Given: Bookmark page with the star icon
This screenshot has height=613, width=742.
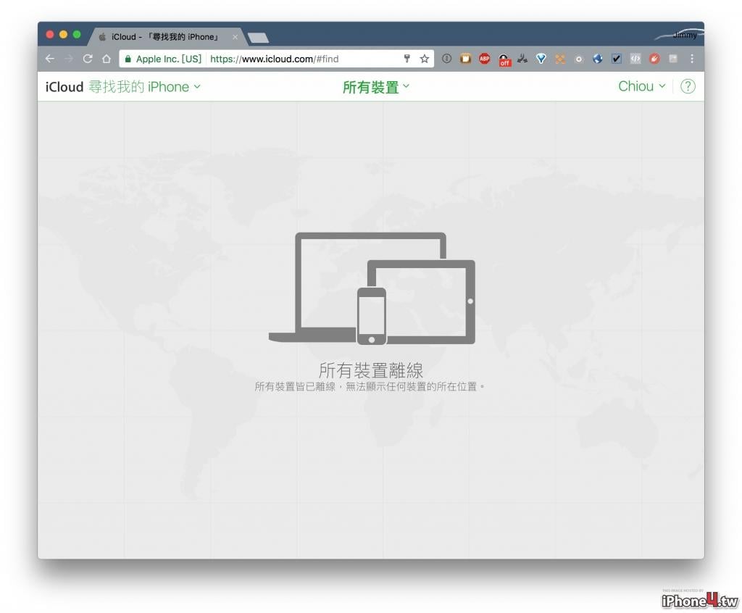Looking at the screenshot, I should point(425,59).
